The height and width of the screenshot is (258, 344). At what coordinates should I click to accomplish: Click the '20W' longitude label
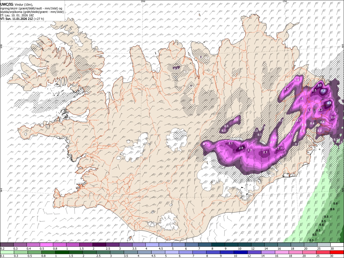click(143, 1)
